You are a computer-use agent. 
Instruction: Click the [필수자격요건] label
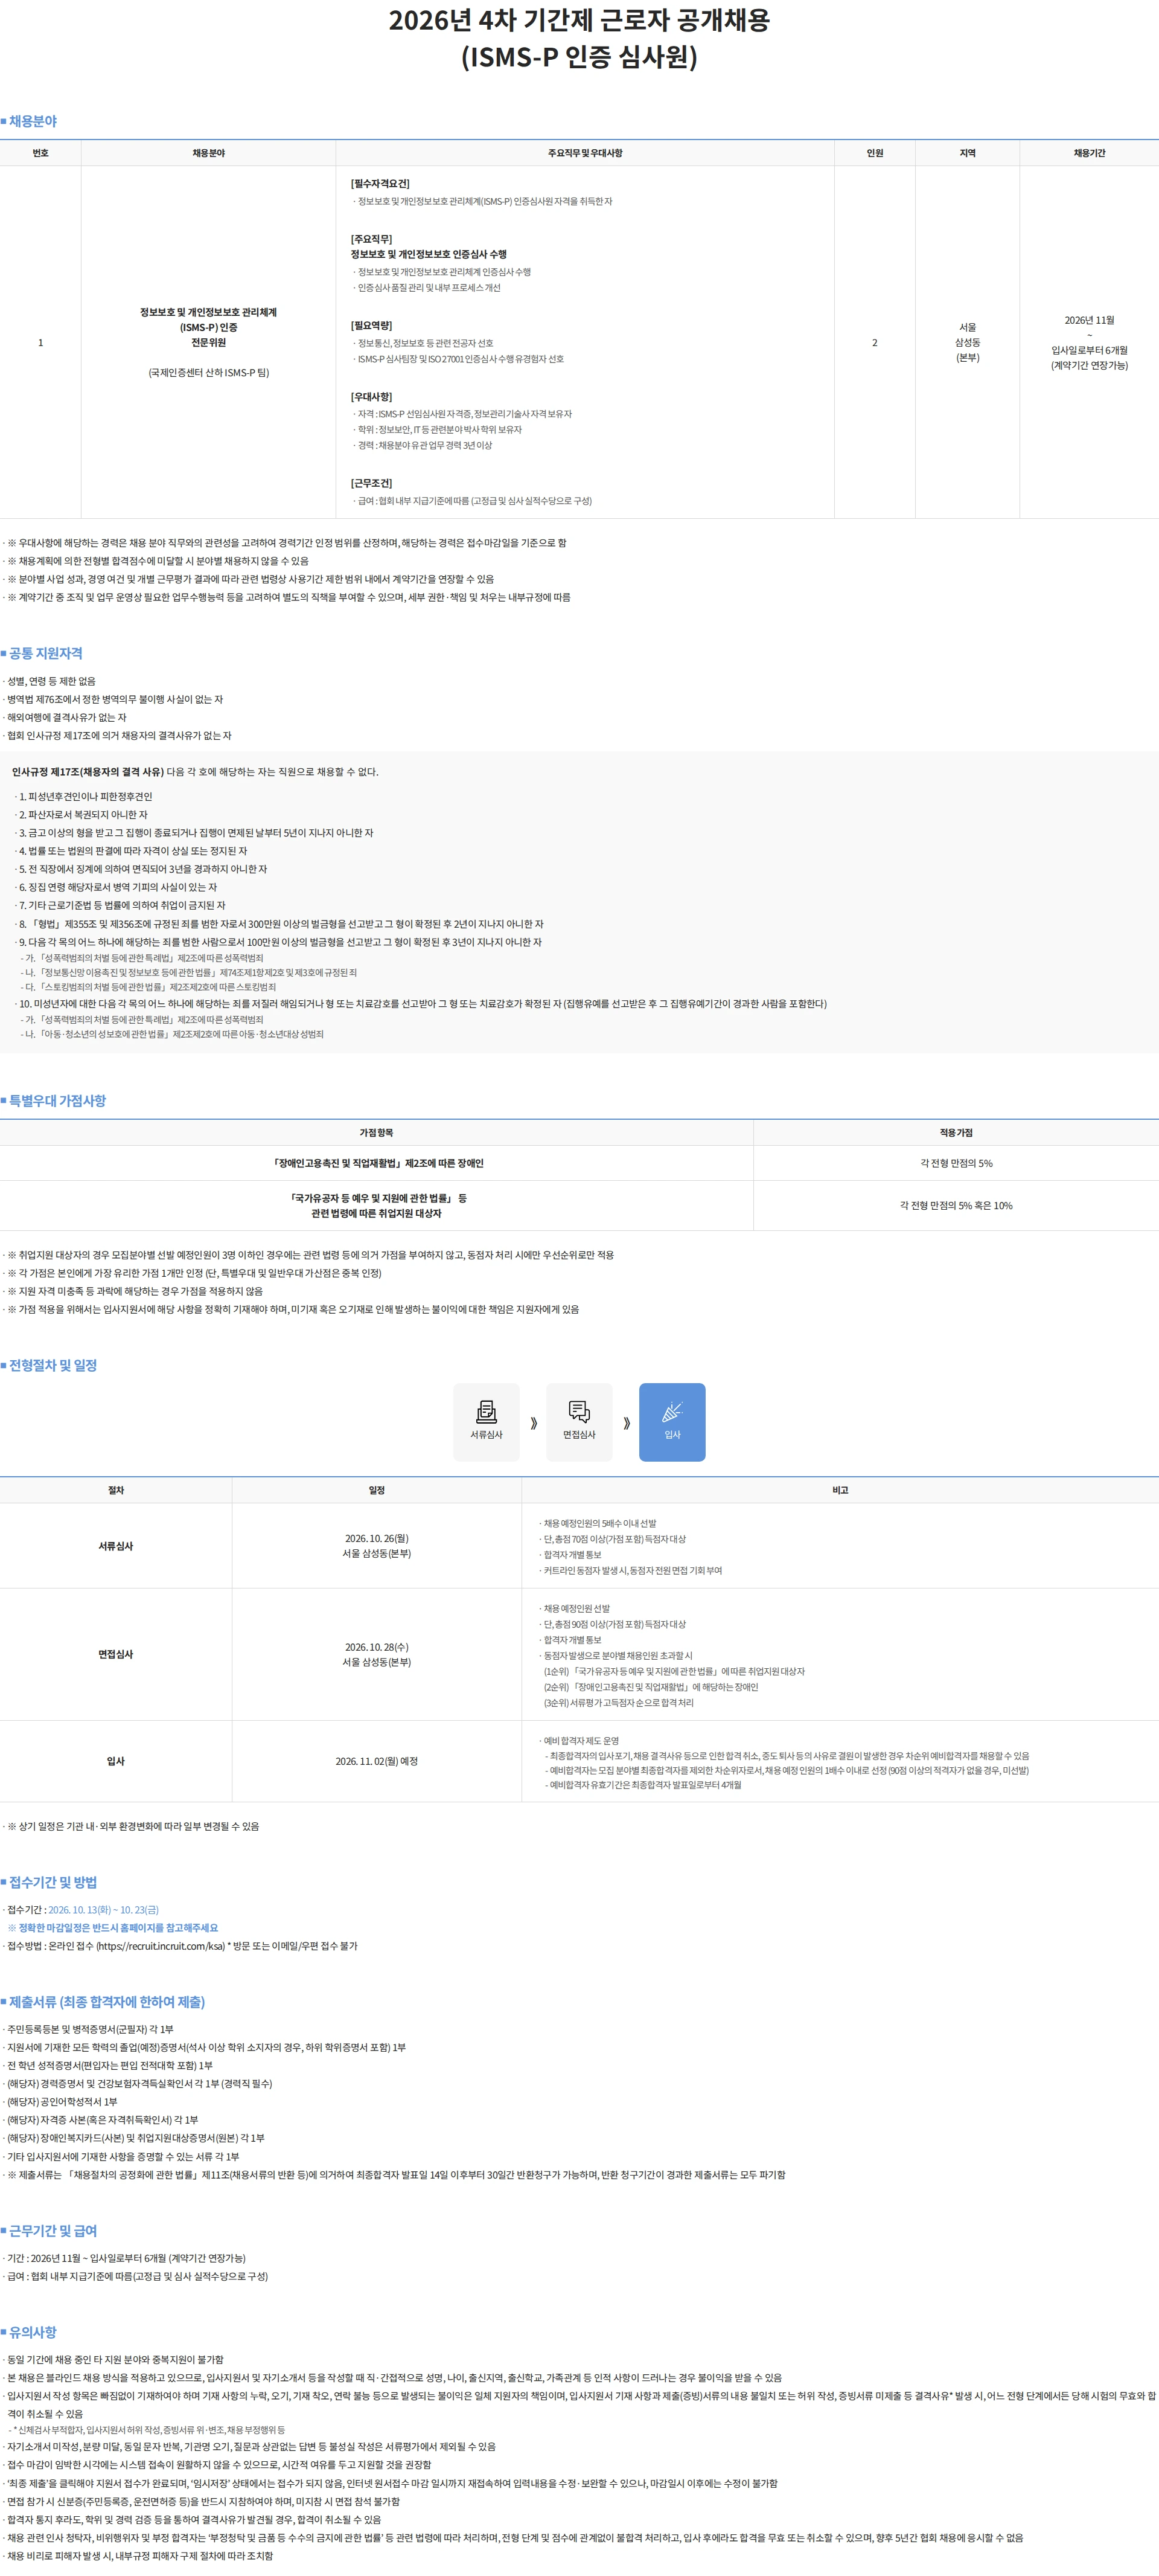click(380, 183)
